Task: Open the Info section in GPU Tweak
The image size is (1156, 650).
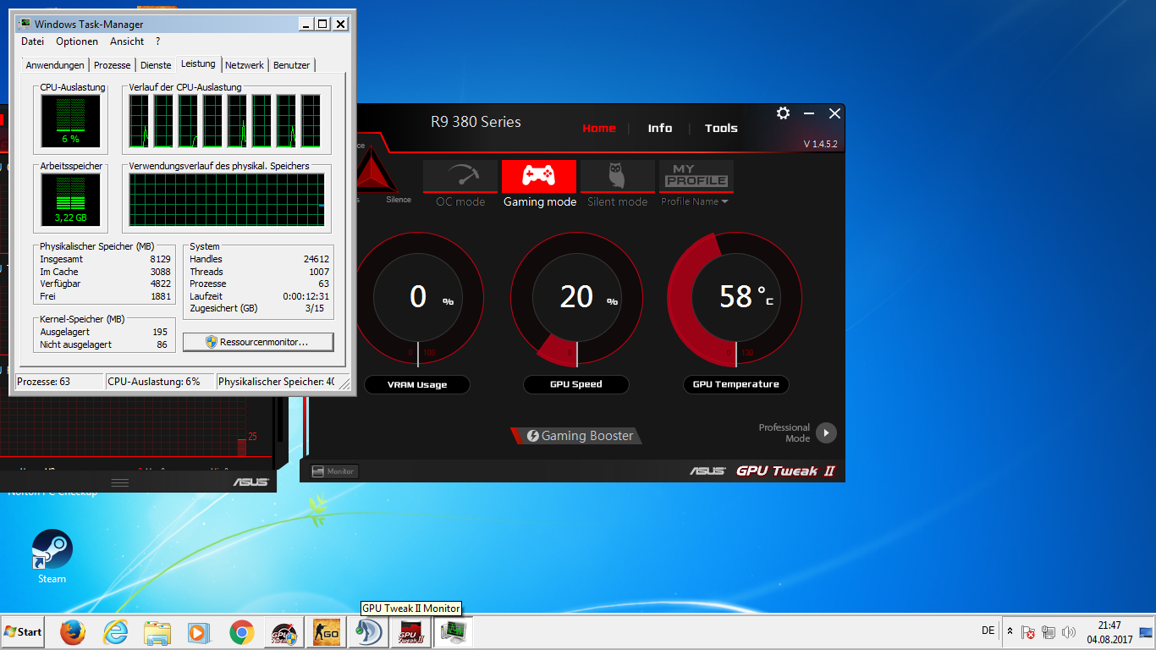Action: pyautogui.click(x=660, y=129)
